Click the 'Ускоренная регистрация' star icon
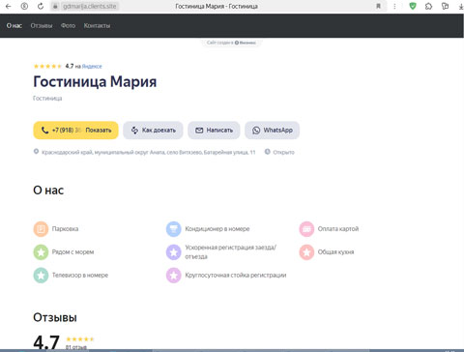The width and height of the screenshot is (464, 352). point(174,252)
